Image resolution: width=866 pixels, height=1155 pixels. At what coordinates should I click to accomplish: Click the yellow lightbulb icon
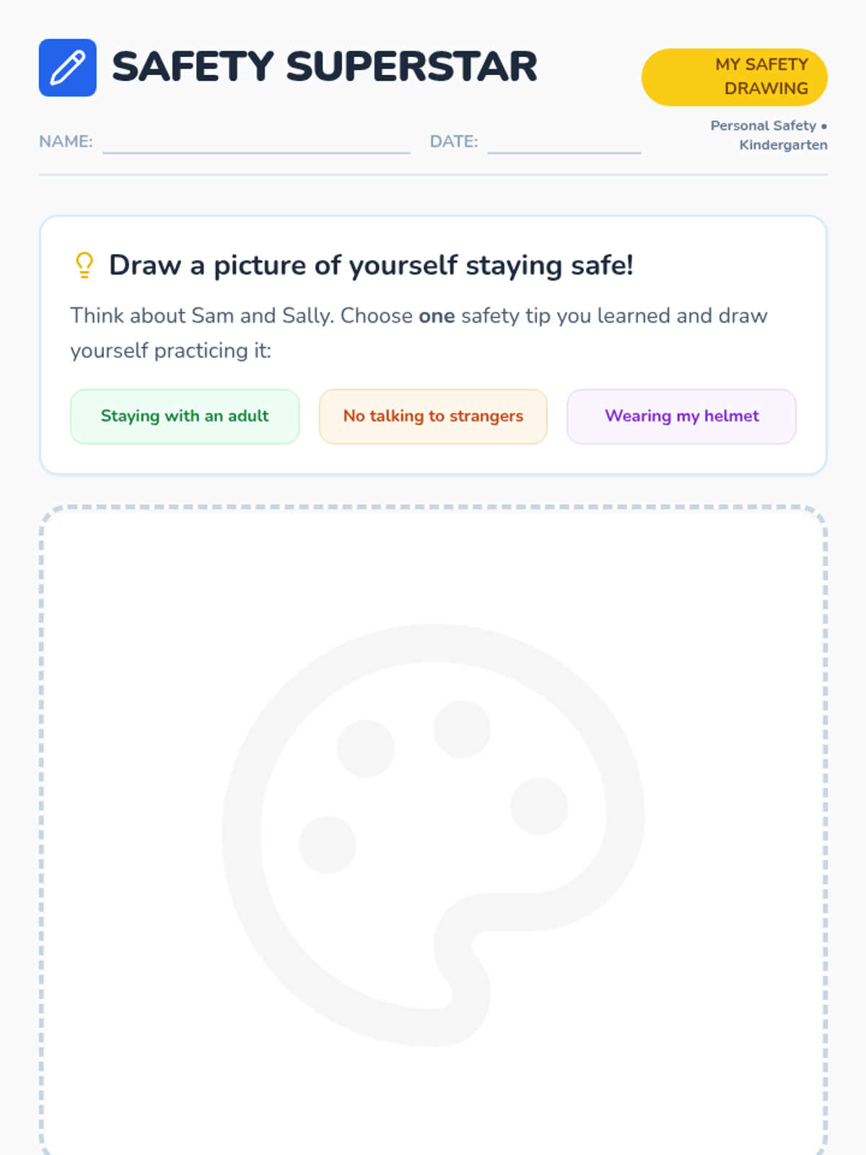(84, 265)
